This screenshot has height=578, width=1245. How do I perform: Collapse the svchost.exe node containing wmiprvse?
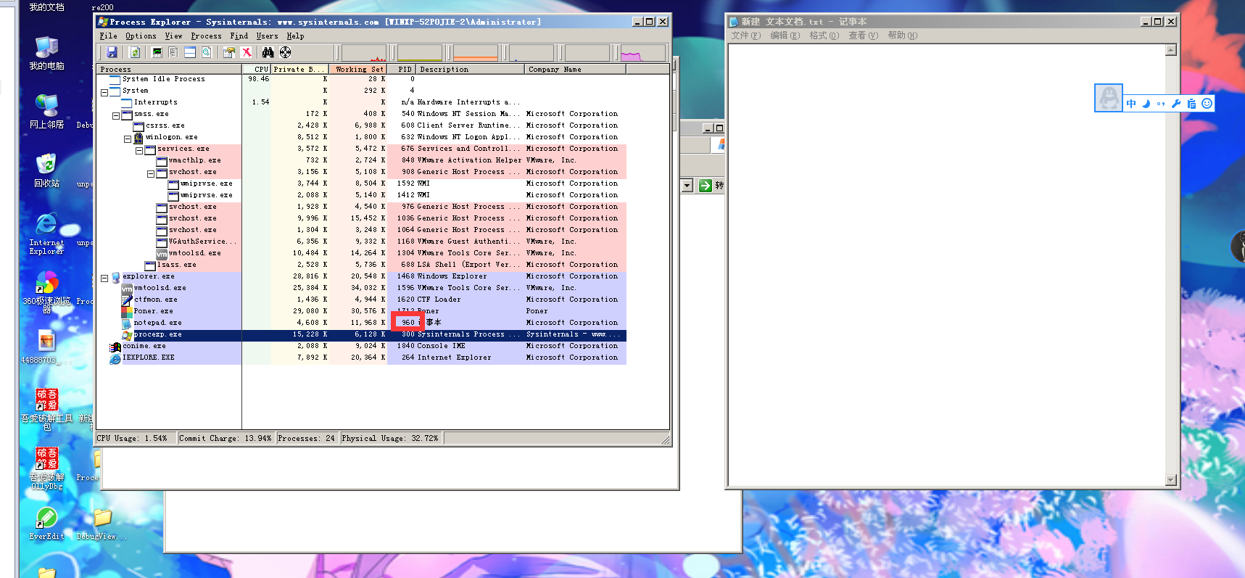151,174
